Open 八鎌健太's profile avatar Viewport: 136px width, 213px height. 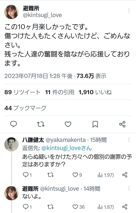pyautogui.click(x=11, y=144)
